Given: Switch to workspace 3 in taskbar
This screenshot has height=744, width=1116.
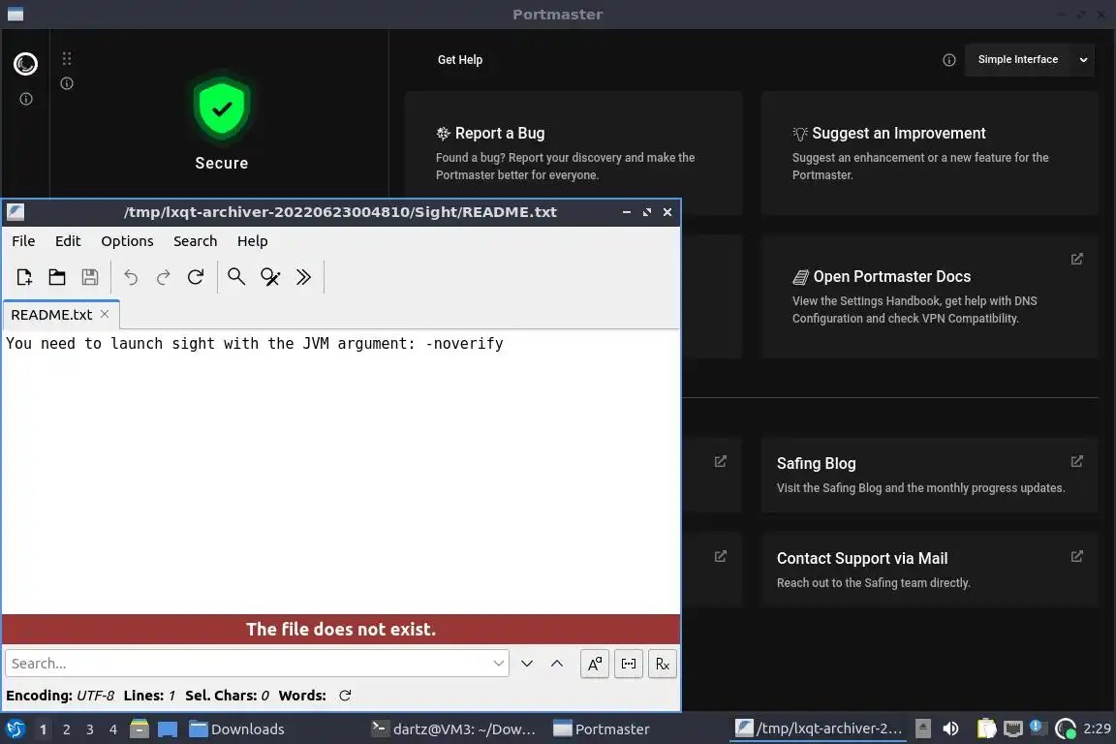Looking at the screenshot, I should (90, 729).
